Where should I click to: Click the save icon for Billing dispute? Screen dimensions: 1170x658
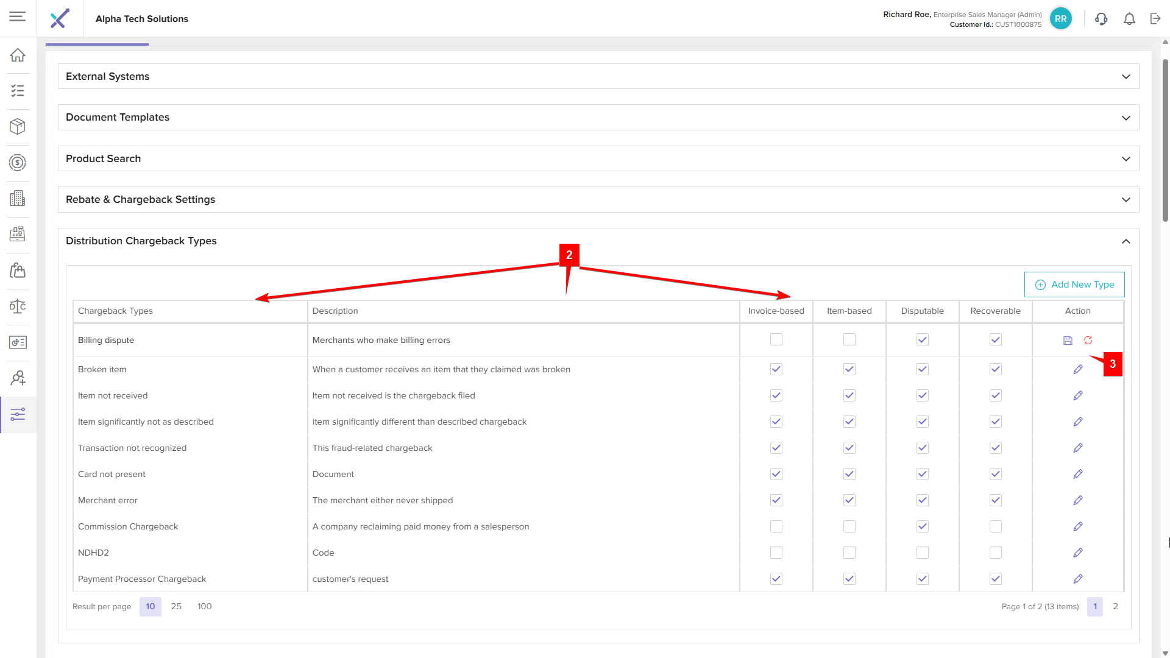click(x=1068, y=341)
